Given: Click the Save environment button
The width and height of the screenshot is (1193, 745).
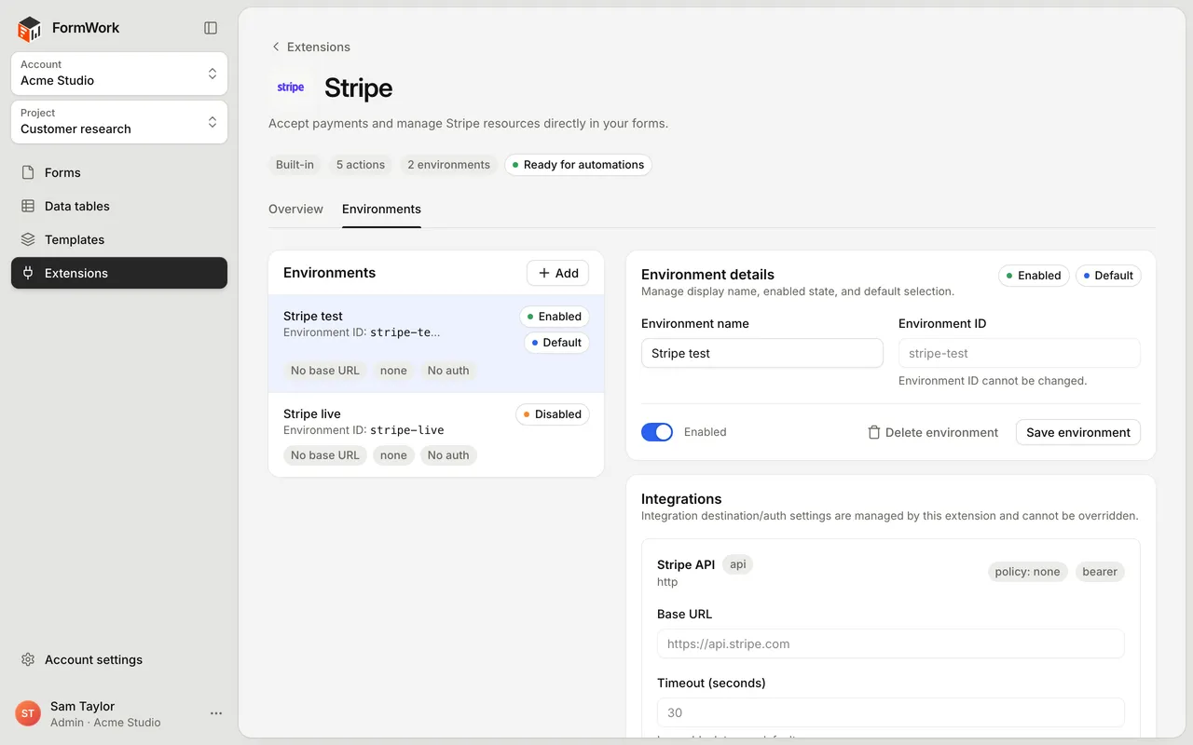Looking at the screenshot, I should click(x=1078, y=432).
